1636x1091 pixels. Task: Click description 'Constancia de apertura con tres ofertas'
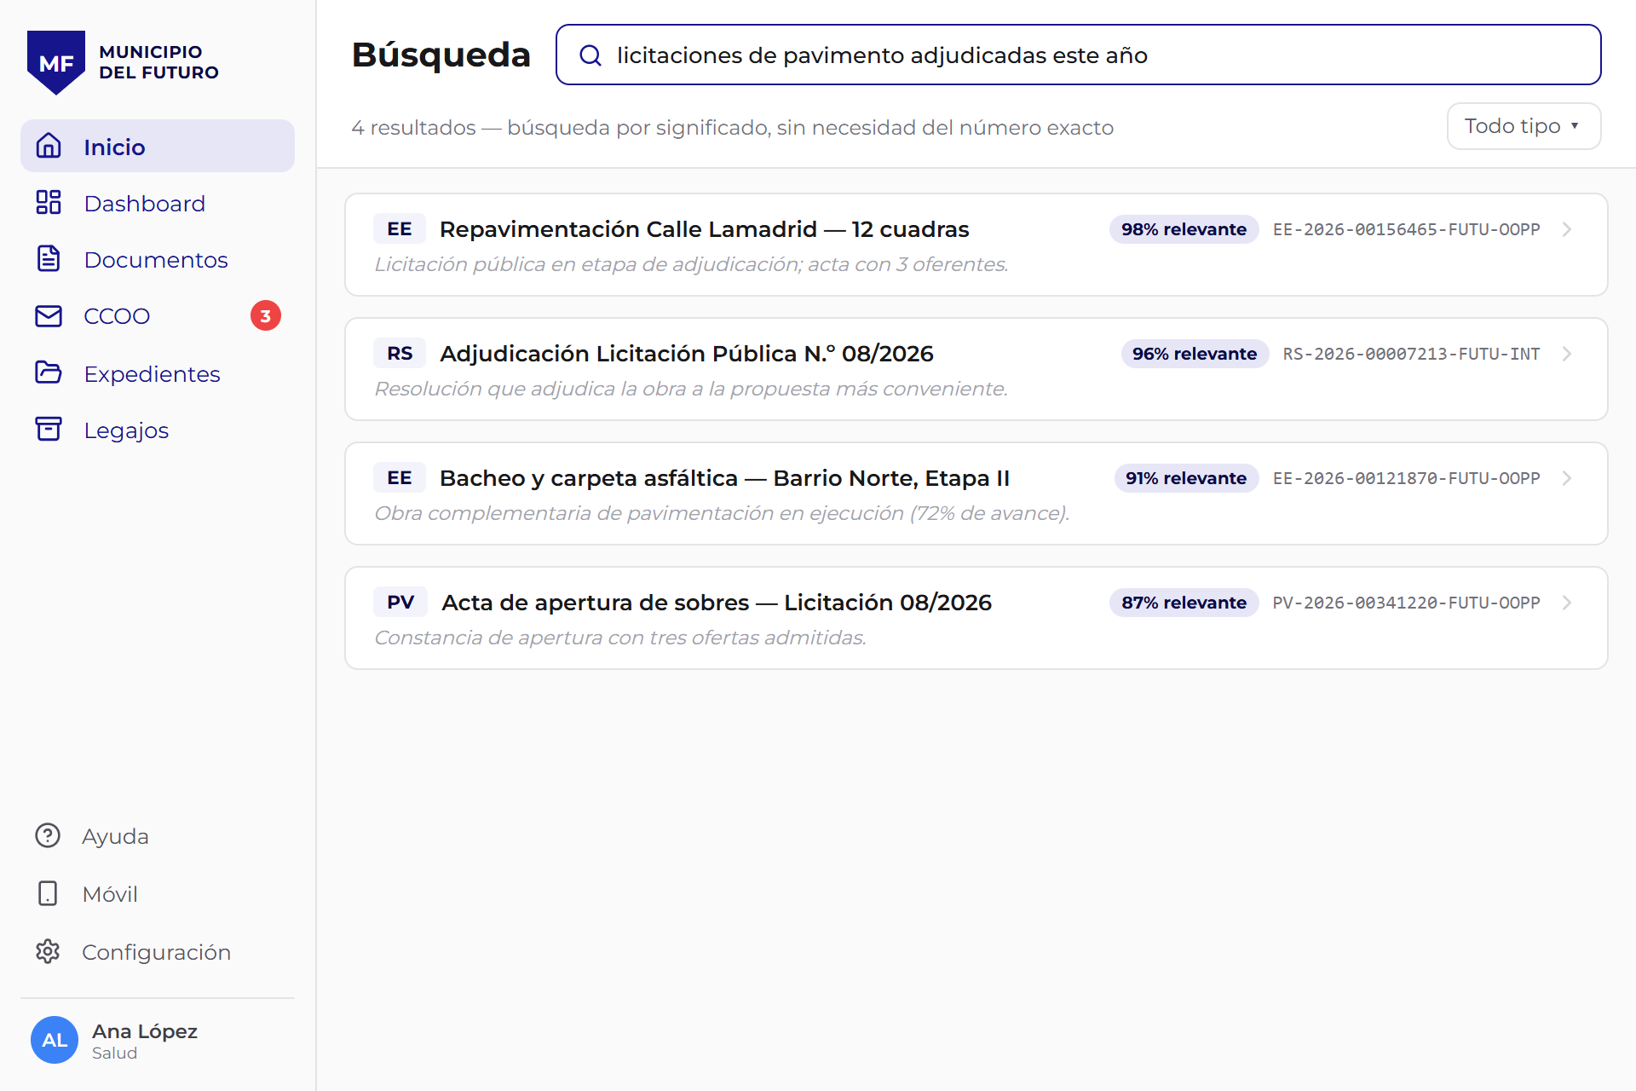tap(620, 638)
